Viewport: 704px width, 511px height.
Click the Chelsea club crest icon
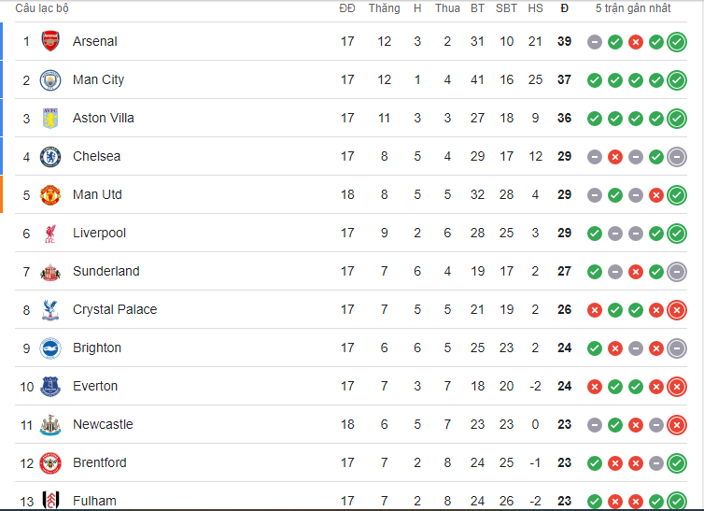[50, 156]
